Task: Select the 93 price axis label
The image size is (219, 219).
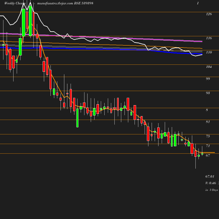Action: click(208, 93)
